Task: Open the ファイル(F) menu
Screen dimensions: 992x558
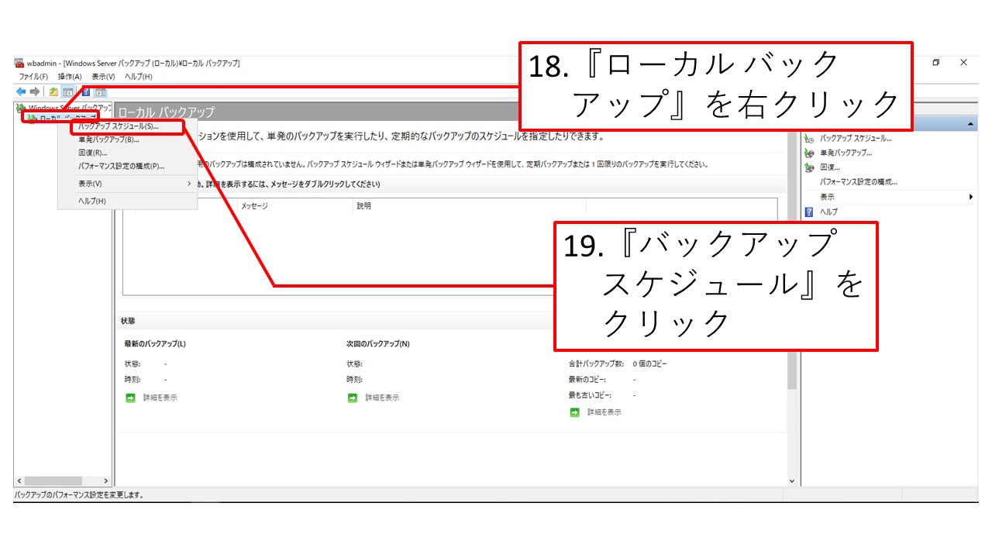Action: [33, 77]
